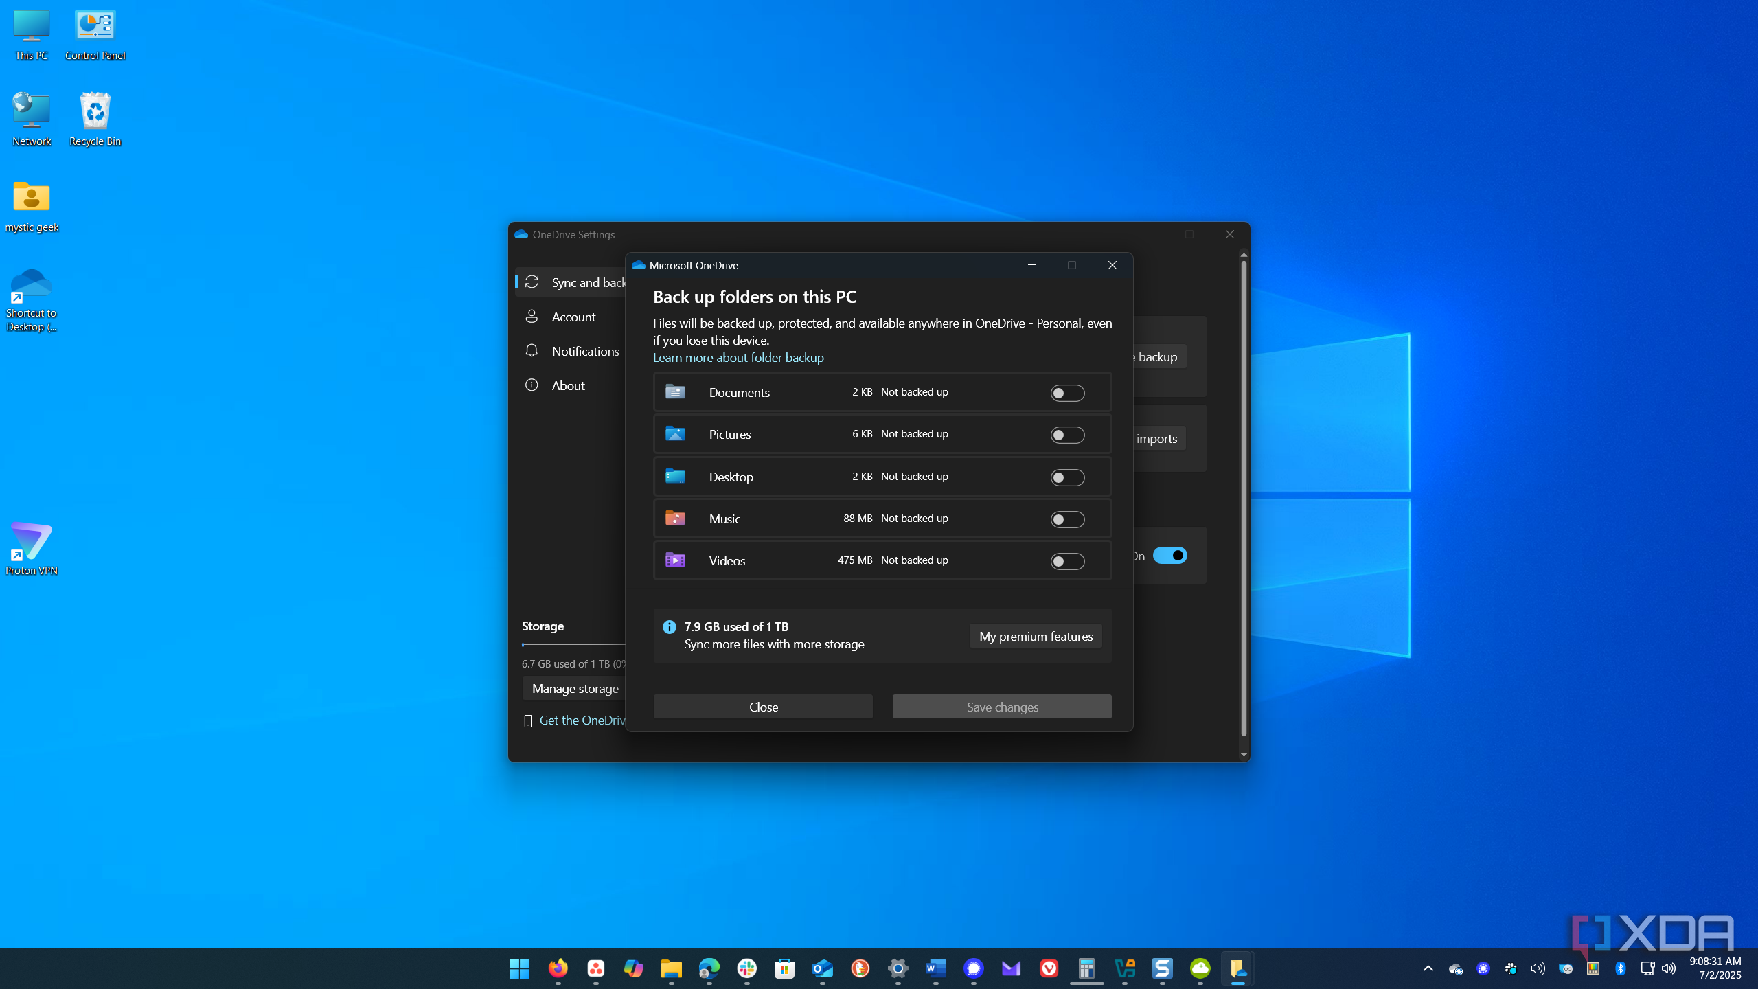Click the OneDrive cloud tray icon
The width and height of the screenshot is (1758, 989).
[1455, 968]
